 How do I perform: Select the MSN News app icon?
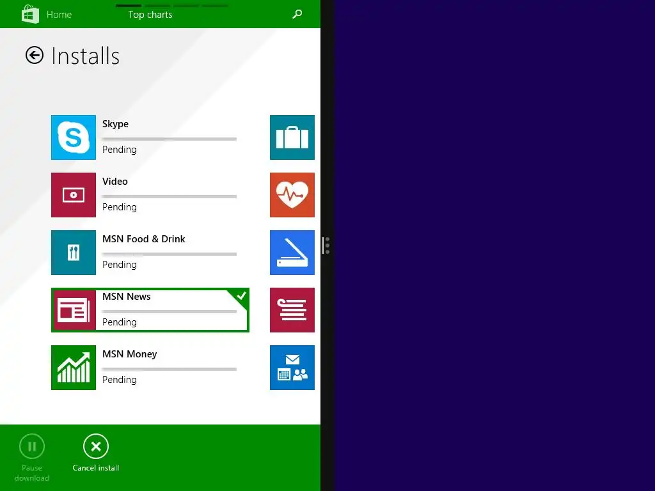(74, 310)
